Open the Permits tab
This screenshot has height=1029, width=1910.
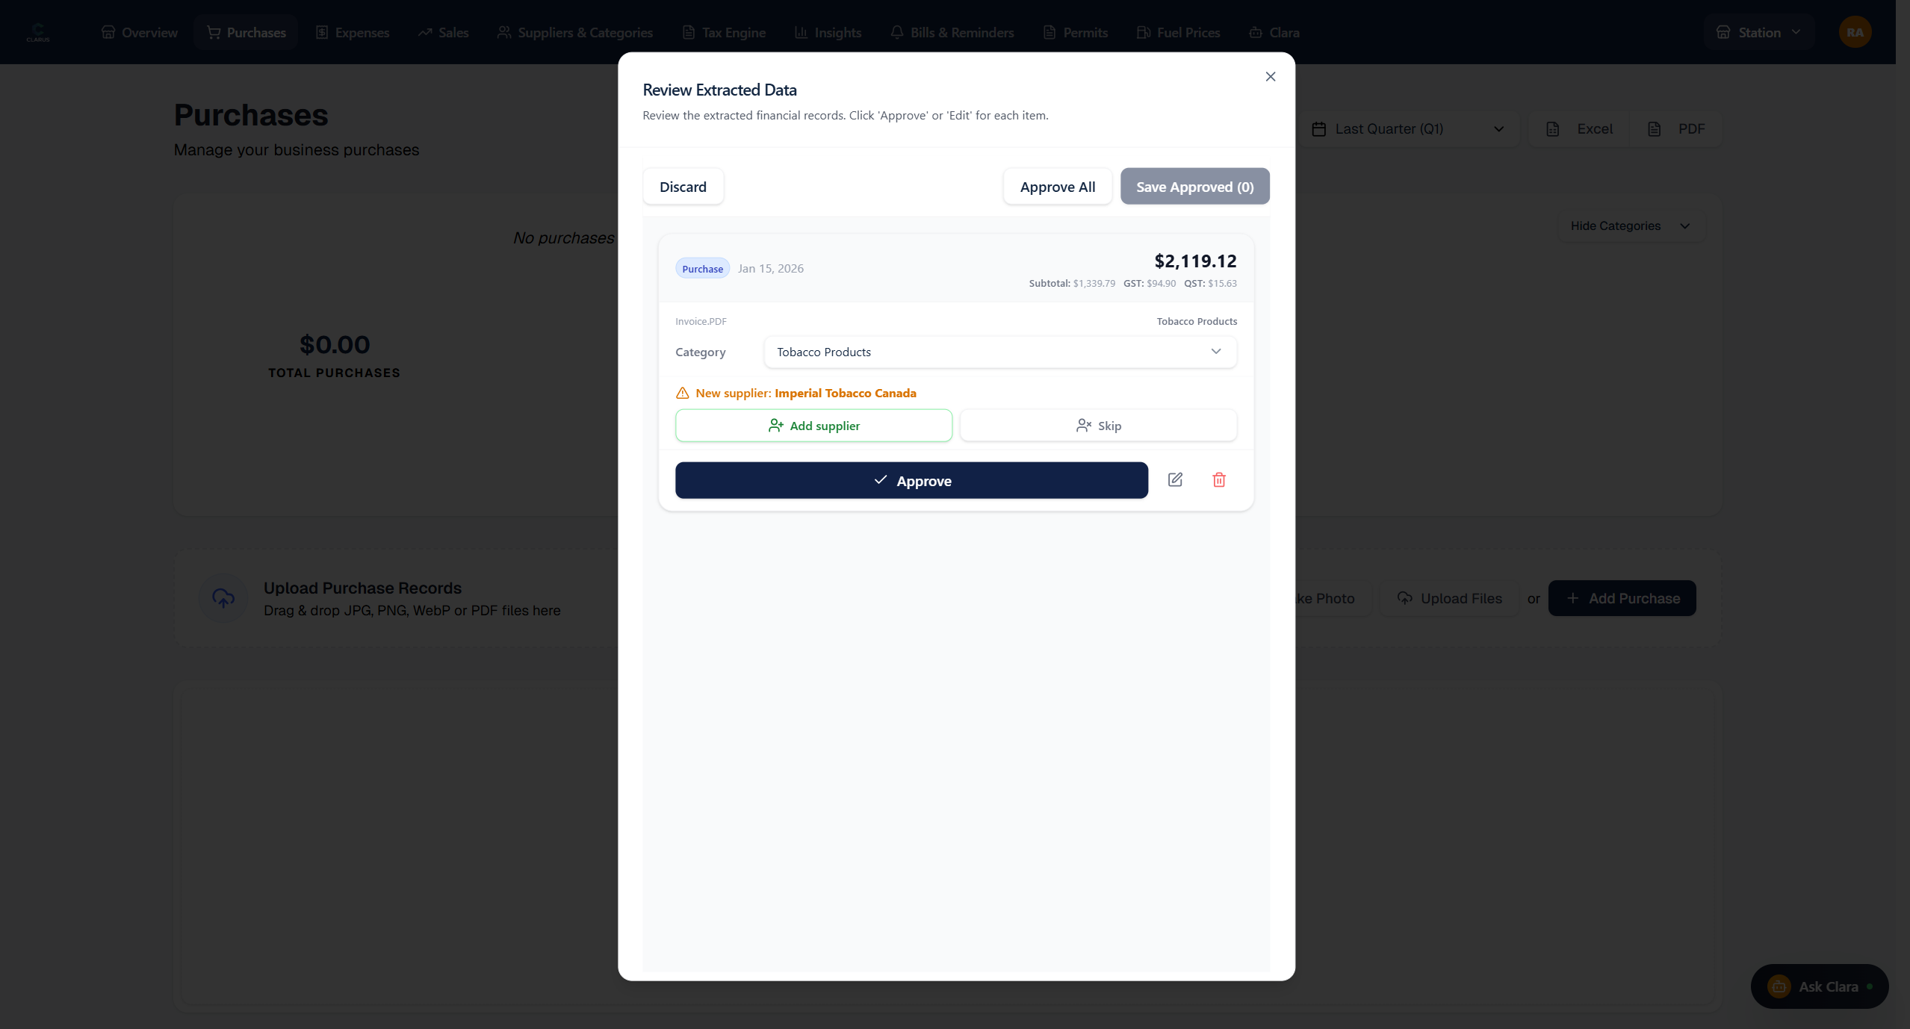[1075, 33]
